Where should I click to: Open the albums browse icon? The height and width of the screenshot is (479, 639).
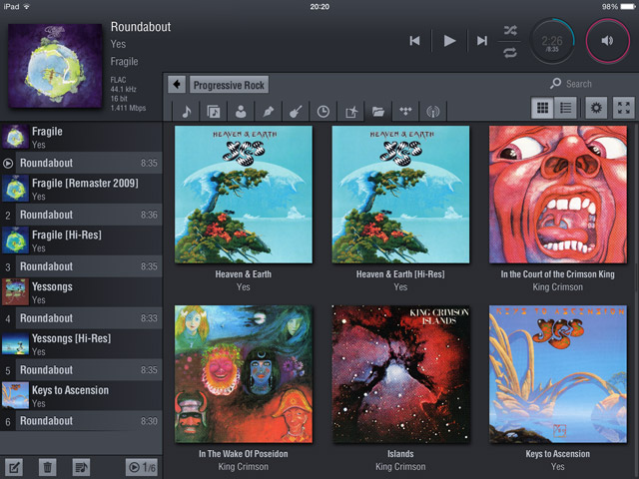(x=214, y=111)
